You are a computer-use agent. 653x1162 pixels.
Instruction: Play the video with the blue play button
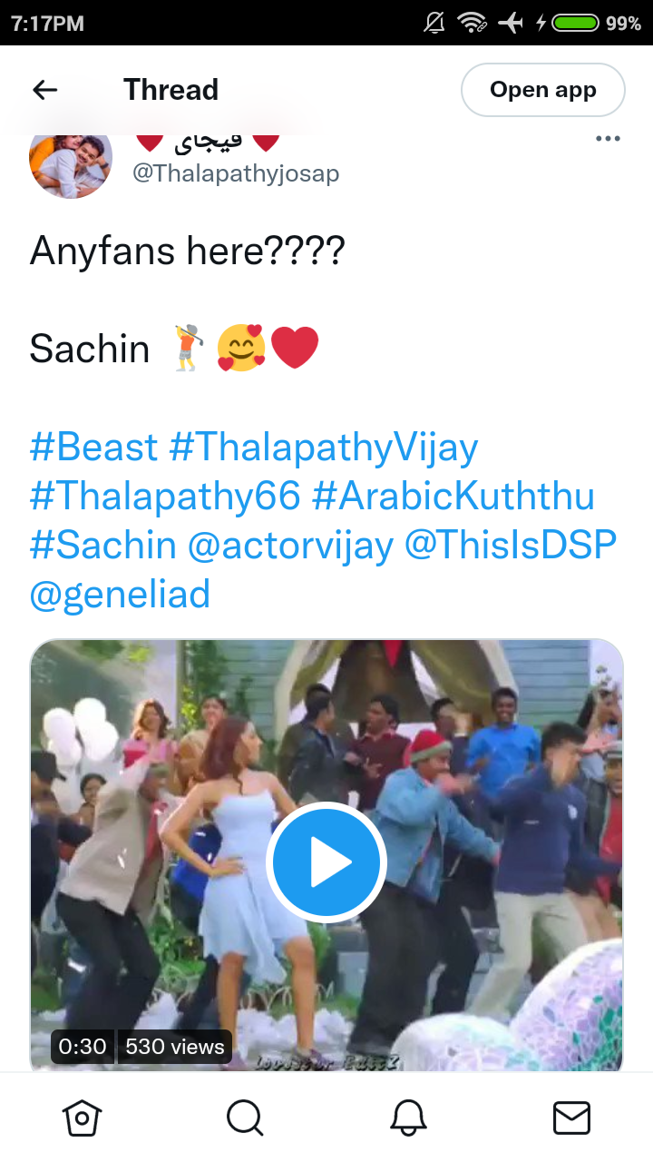click(326, 862)
